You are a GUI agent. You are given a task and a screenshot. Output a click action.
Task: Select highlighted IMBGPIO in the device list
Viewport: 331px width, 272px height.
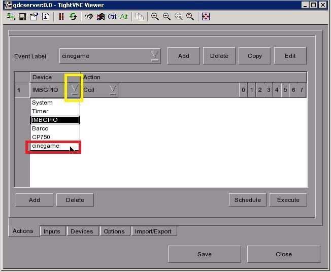coord(55,120)
